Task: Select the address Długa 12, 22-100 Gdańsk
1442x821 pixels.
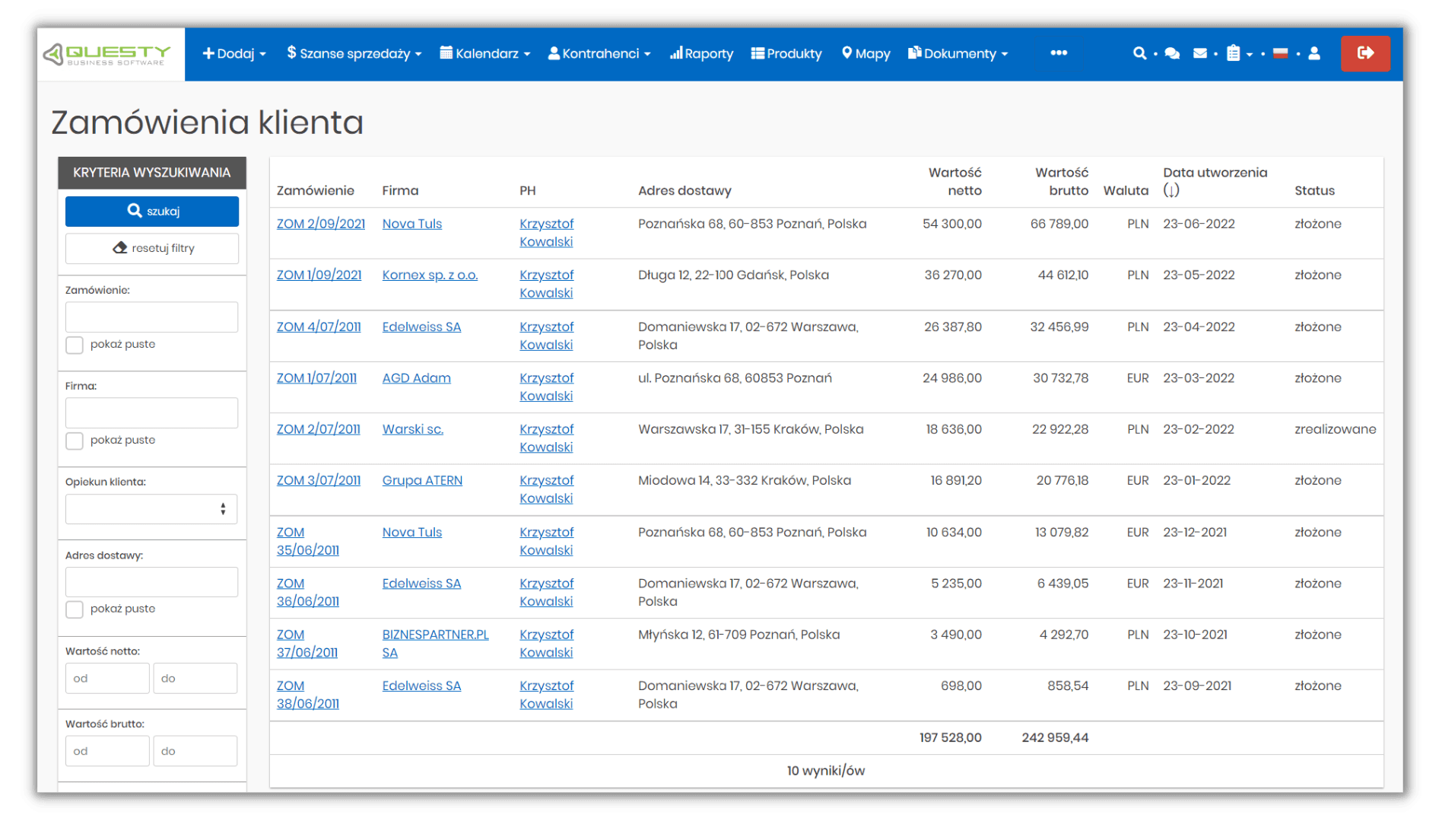Action: (733, 275)
